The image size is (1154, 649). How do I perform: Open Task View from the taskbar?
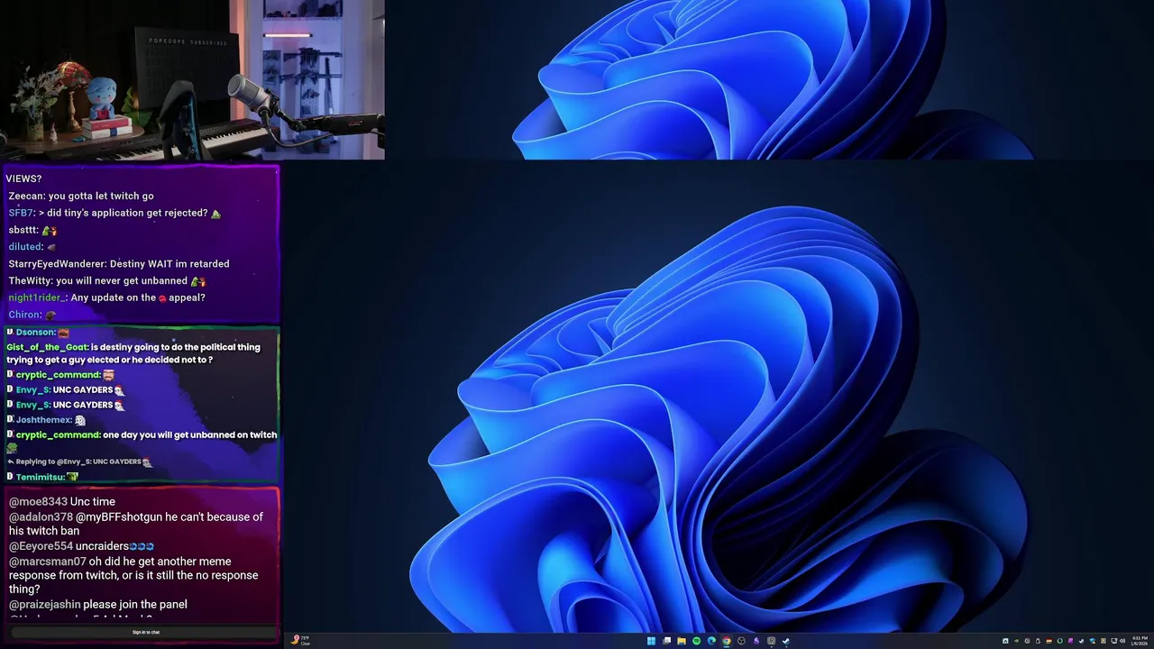tap(667, 641)
